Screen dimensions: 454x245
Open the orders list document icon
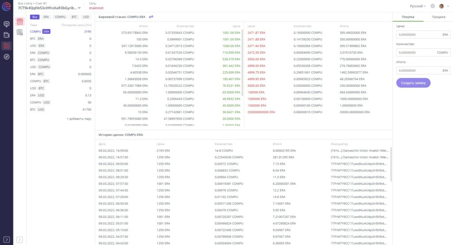pos(20,32)
